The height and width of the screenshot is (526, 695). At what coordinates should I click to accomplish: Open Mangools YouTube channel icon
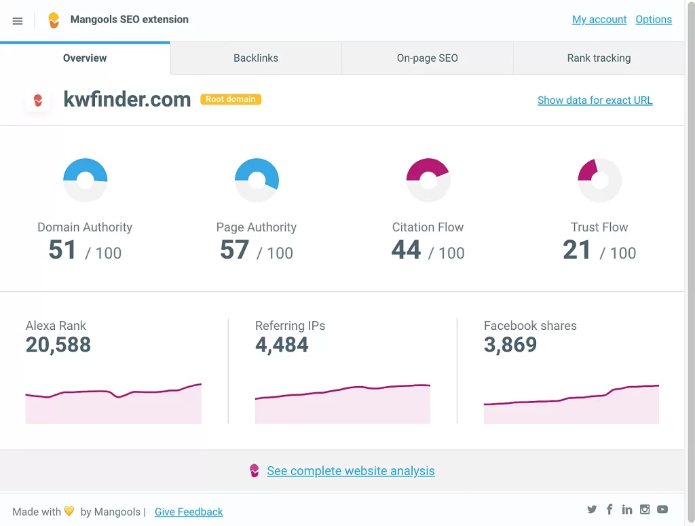(662, 509)
